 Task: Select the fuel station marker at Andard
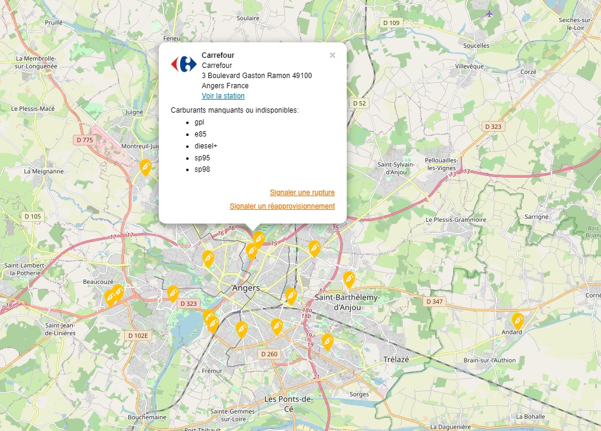517,320
